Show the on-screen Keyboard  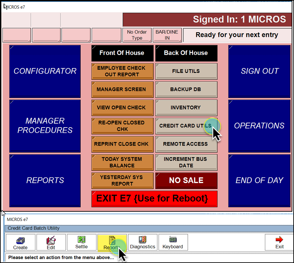[173, 243]
